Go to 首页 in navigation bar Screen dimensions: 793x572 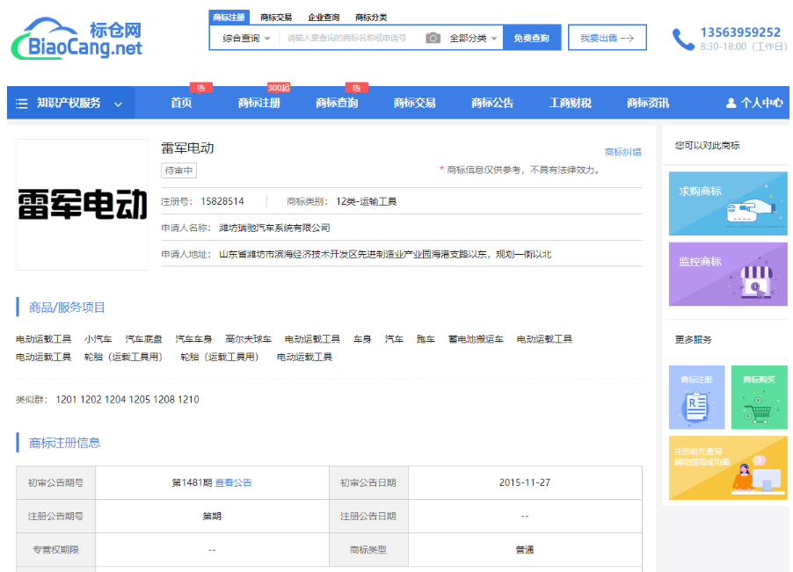(x=181, y=103)
